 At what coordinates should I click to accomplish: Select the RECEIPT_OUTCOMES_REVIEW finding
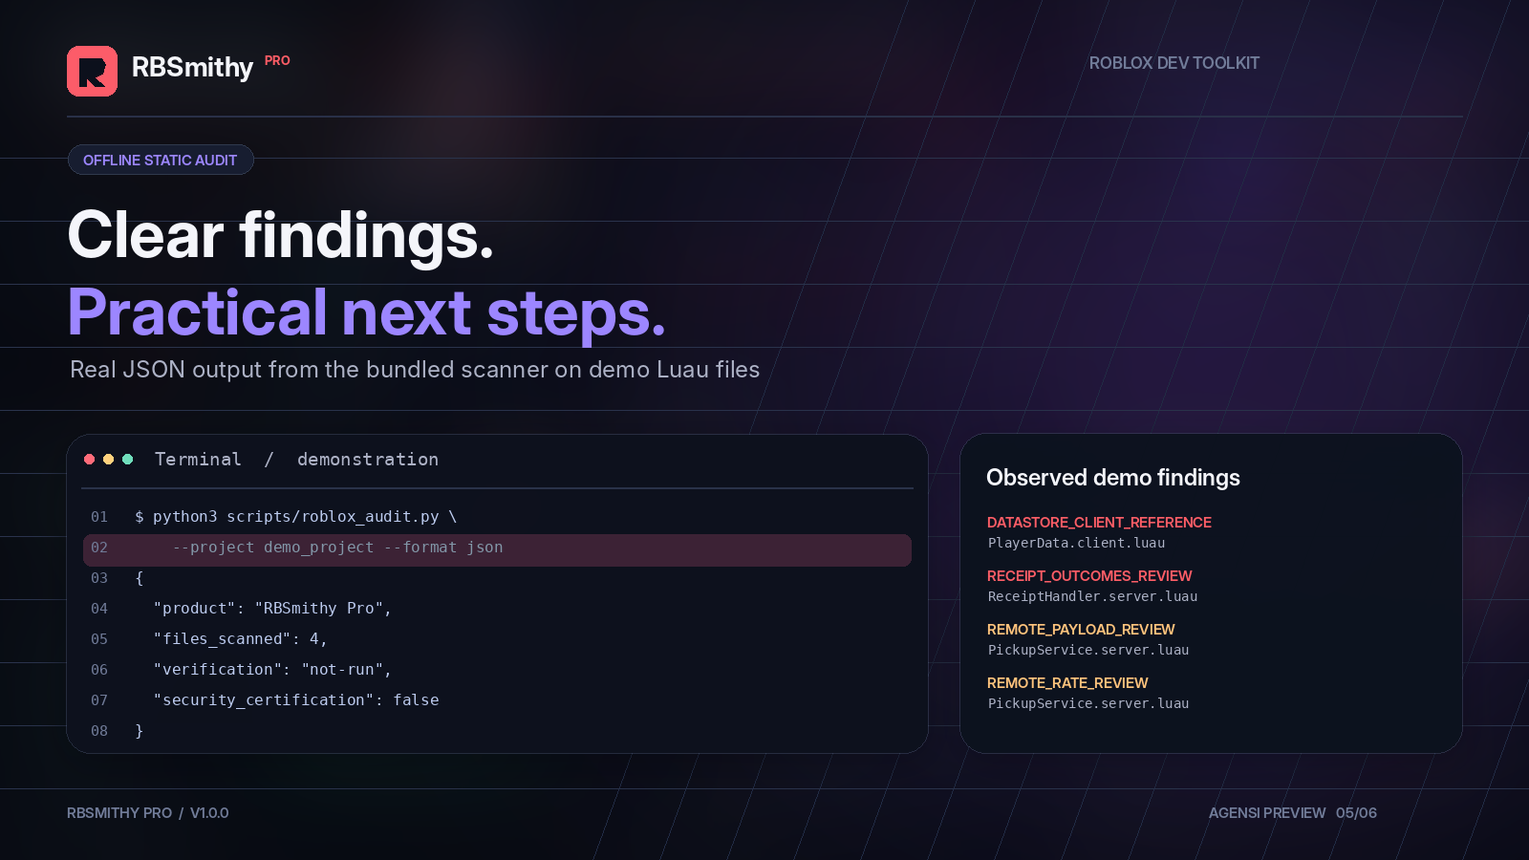1089,576
